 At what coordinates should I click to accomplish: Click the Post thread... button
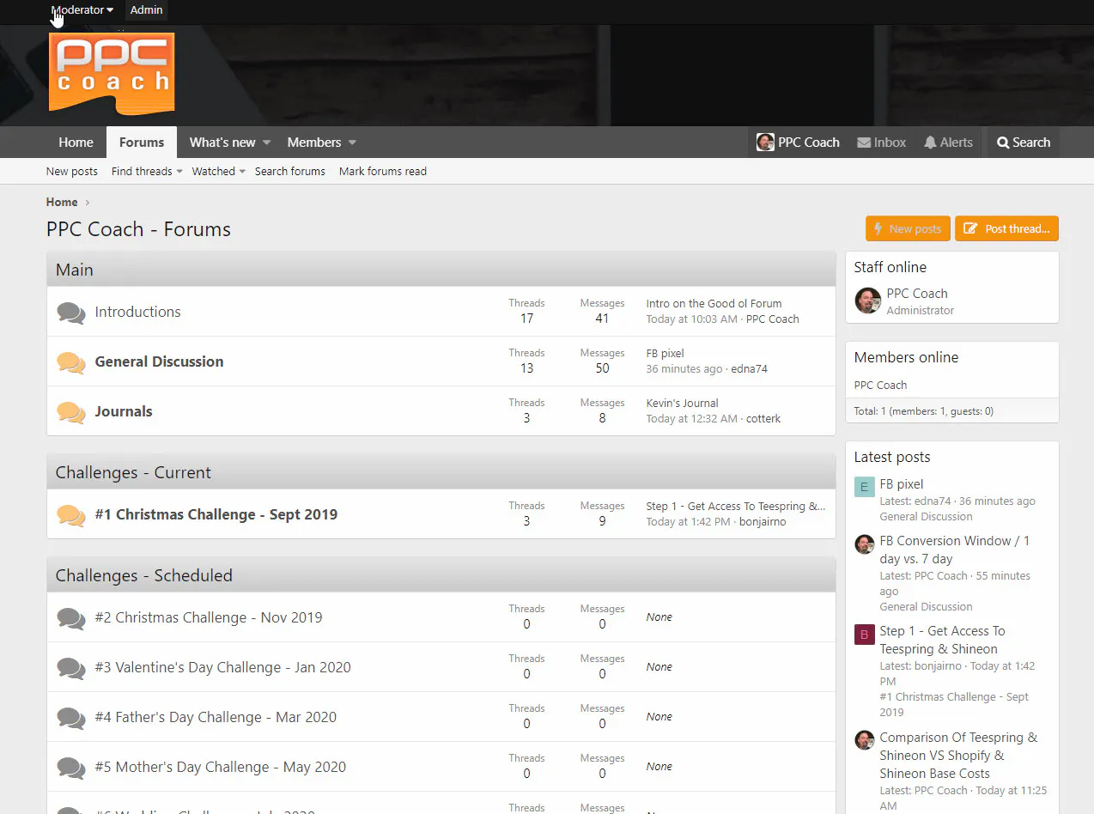(x=1006, y=228)
